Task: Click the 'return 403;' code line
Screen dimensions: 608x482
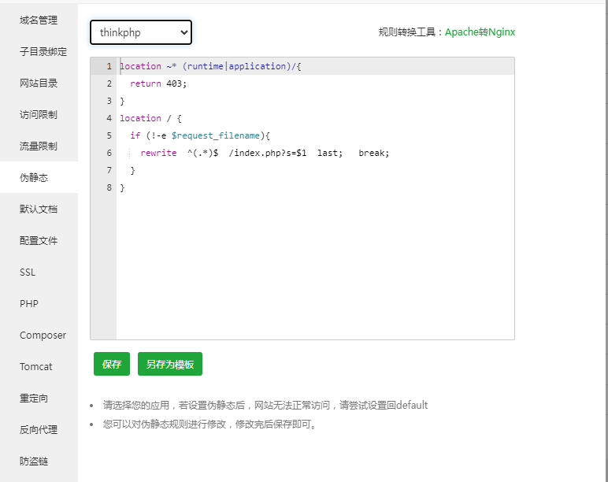Action: [158, 83]
